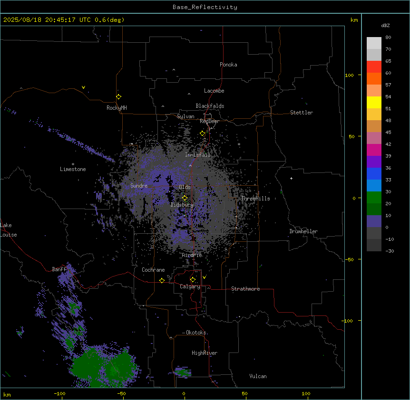Select the yellow diamond marker between Olds and Didsbury

185,198
